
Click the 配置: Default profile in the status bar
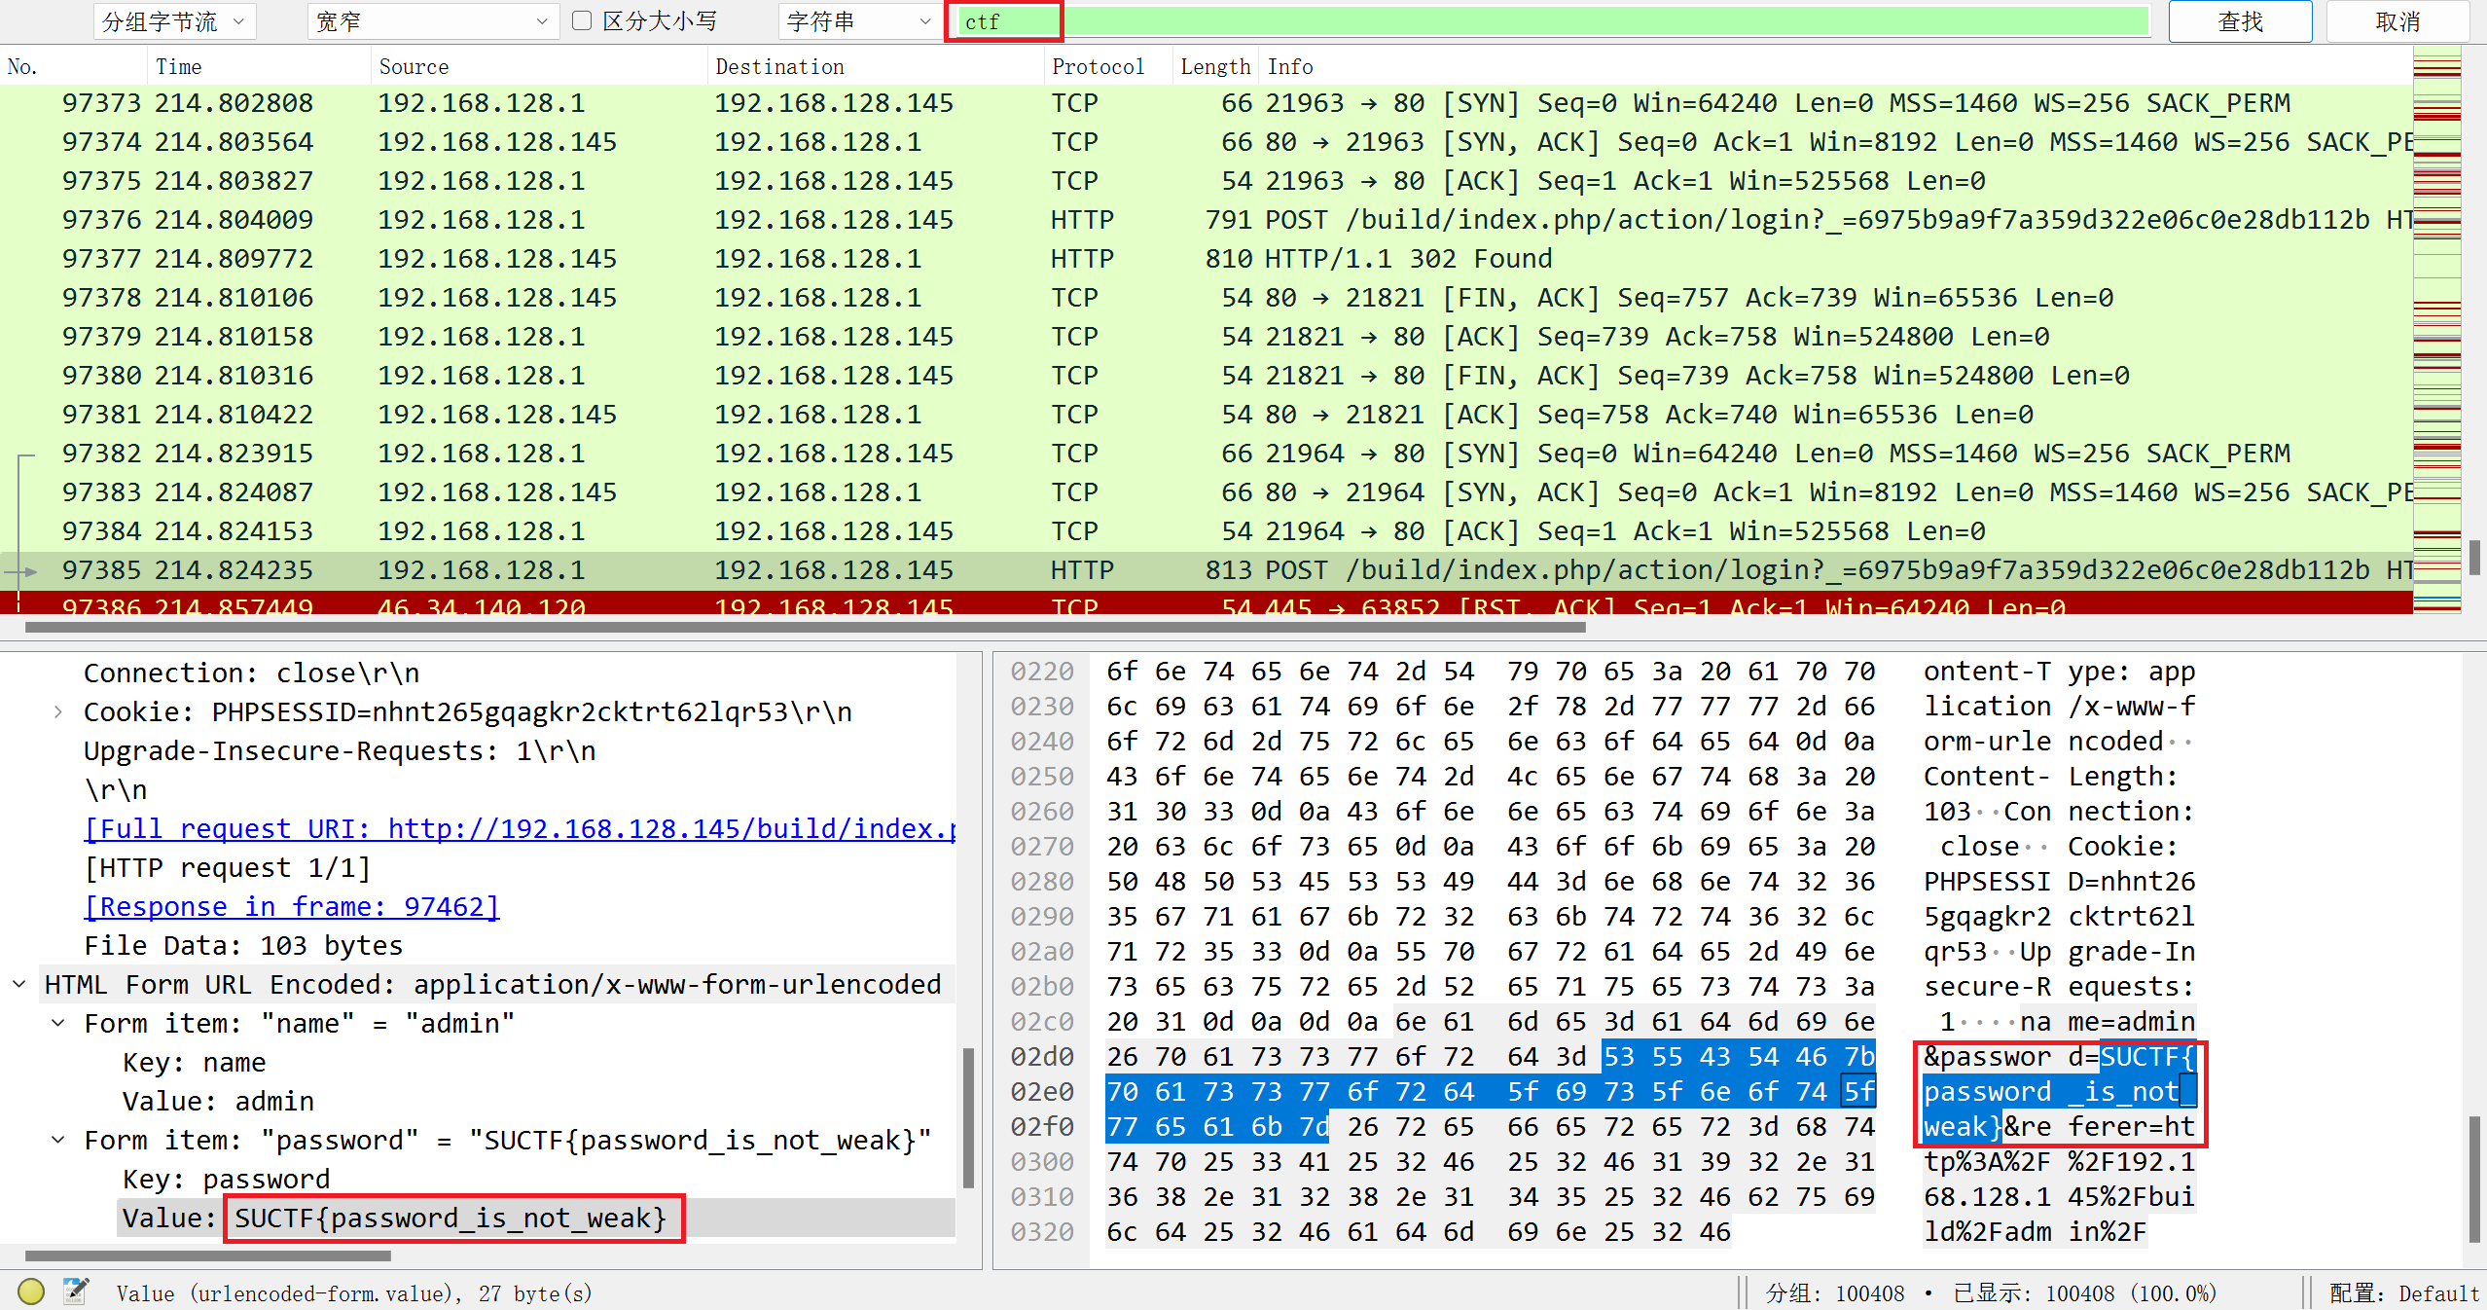click(2403, 1293)
